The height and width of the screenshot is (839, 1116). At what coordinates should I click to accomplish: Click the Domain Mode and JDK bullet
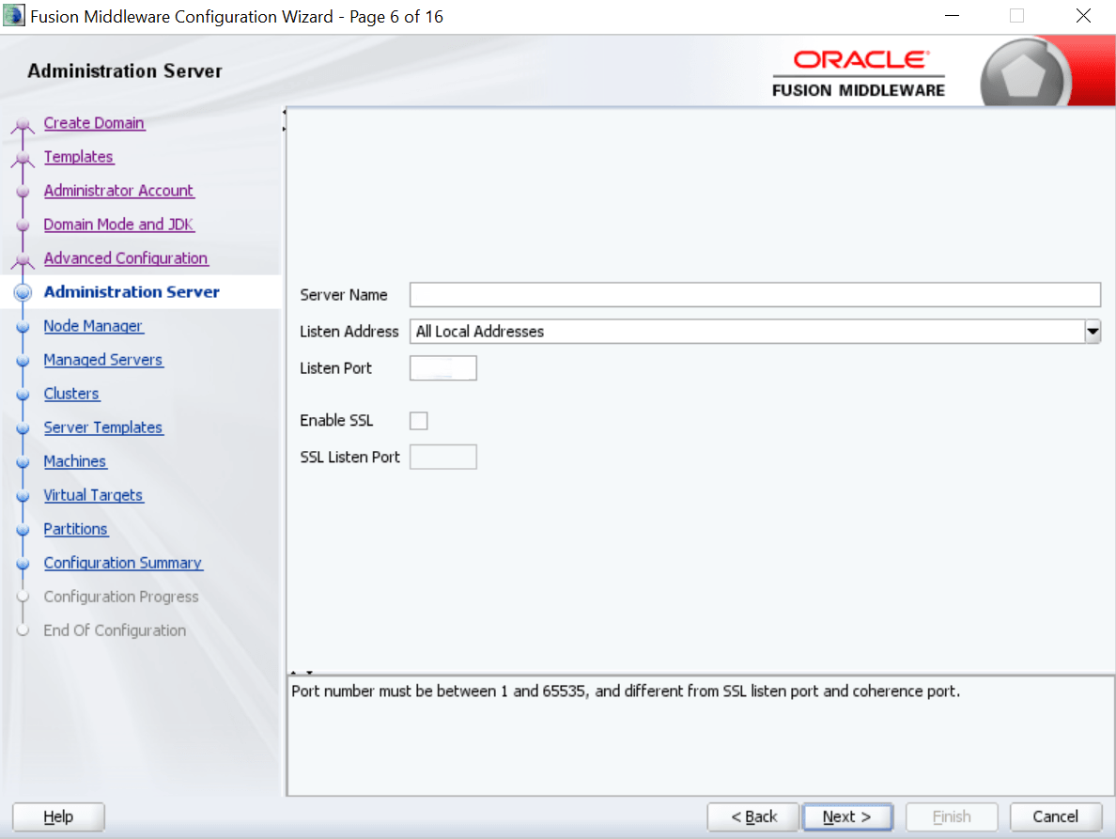pyautogui.click(x=23, y=225)
